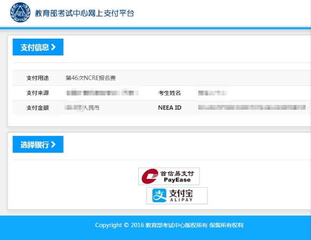Click the 选择银行 blue section header
This screenshot has height=240, width=311.
(x=38, y=145)
